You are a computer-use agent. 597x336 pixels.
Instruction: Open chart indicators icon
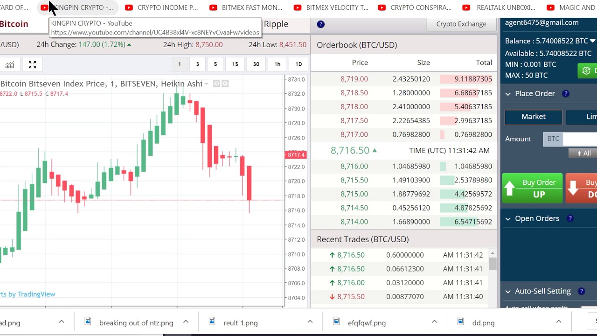[9, 64]
